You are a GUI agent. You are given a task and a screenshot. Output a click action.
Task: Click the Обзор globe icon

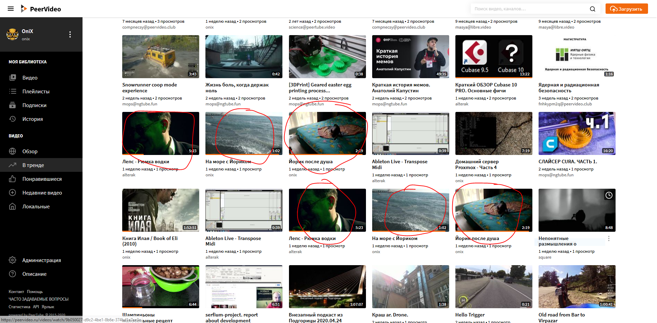[x=13, y=151]
